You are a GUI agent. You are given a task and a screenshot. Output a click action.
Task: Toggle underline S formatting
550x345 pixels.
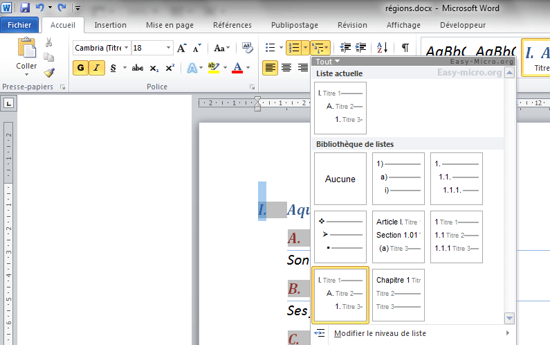[113, 68]
